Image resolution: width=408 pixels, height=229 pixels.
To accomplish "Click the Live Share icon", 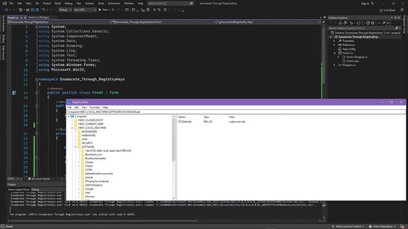I will point(381,10).
